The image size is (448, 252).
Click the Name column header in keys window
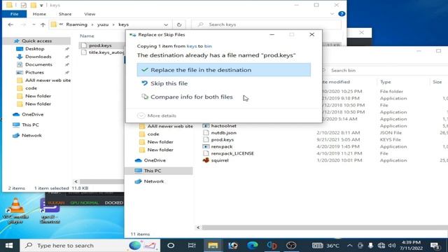(87, 36)
